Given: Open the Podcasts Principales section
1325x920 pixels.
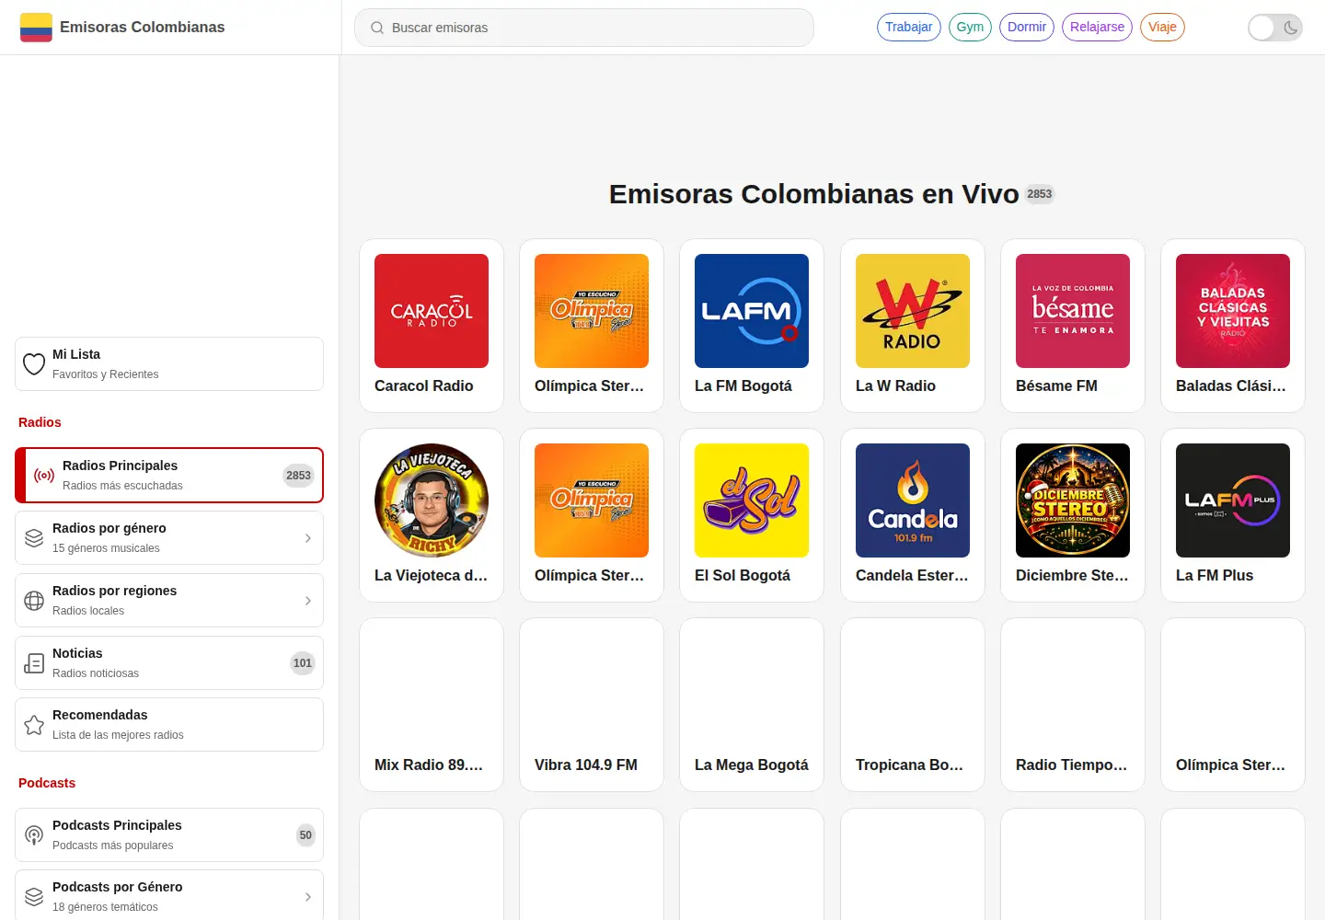Looking at the screenshot, I should (169, 835).
